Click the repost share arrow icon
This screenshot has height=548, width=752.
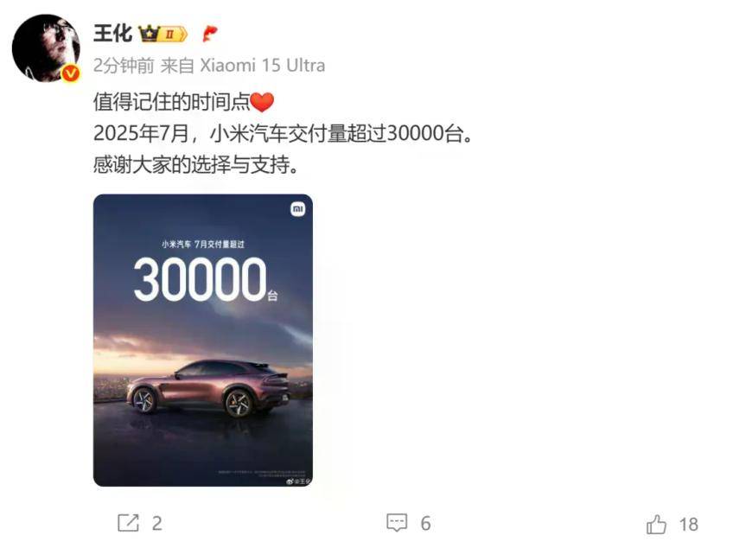click(x=128, y=523)
